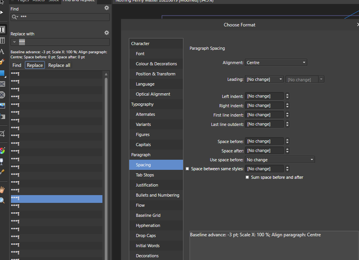Viewport: 359px width, 260px height.
Task: Click the Left indent stepper arrows
Action: (x=287, y=96)
